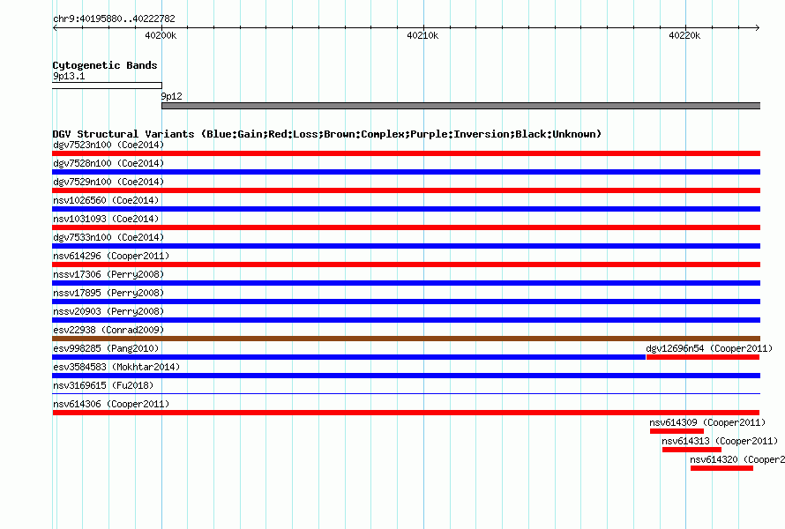Click the esv3584583 (Mokhtar2014) label
785x529 pixels.
(116, 368)
